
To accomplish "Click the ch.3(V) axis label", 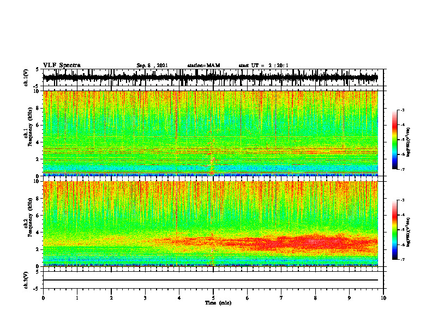I will pos(26,281).
